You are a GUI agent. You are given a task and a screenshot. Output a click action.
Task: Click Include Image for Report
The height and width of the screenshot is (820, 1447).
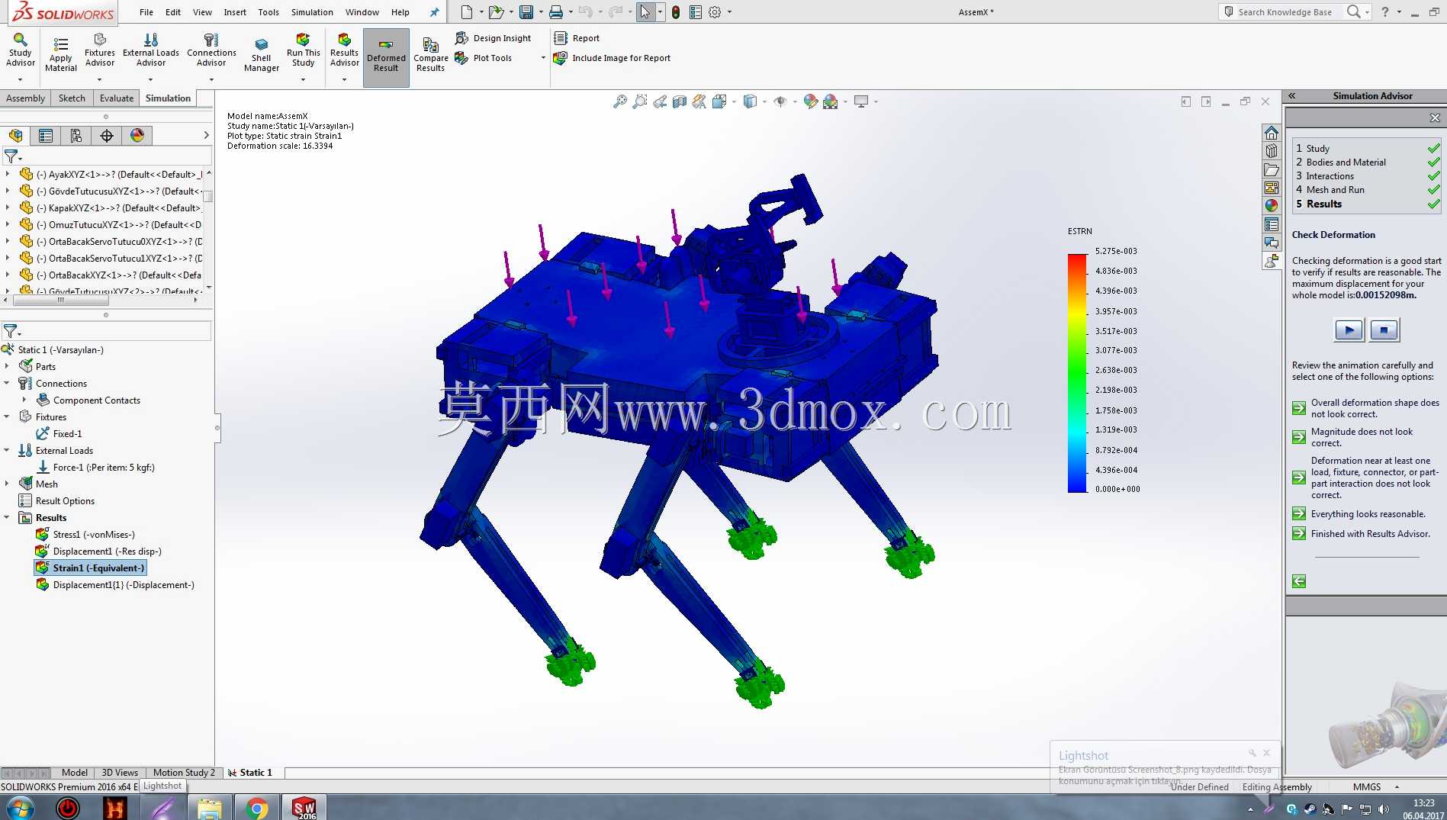point(613,58)
